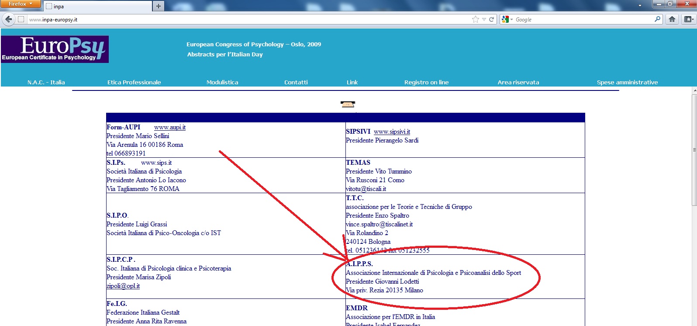Image resolution: width=697 pixels, height=326 pixels.
Task: Open the list all tabs dropdown arrow
Action: [640, 6]
